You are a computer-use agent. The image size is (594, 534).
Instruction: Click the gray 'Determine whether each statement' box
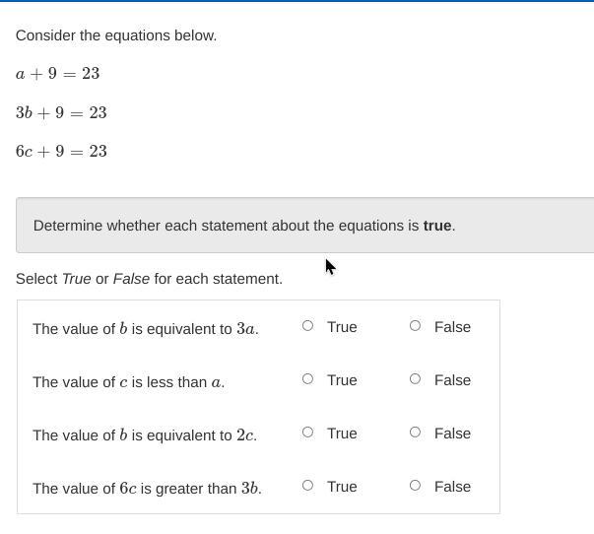click(296, 226)
